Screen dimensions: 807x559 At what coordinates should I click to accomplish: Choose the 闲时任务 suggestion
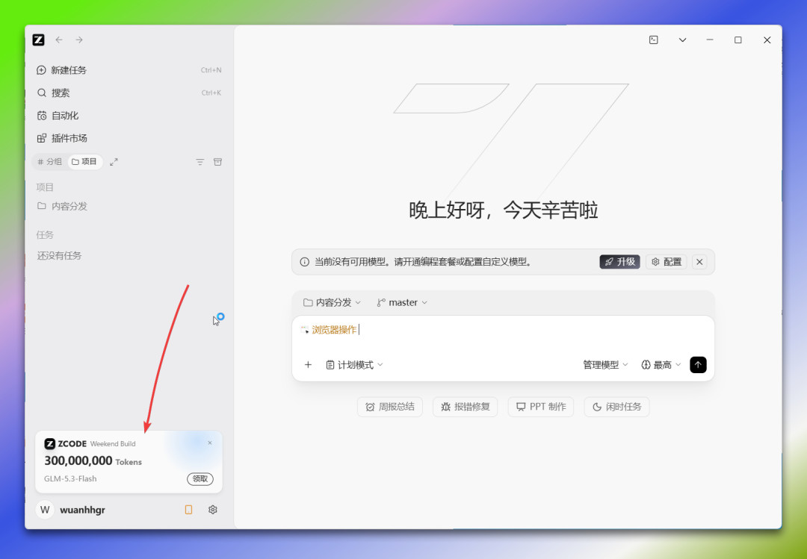[616, 407]
